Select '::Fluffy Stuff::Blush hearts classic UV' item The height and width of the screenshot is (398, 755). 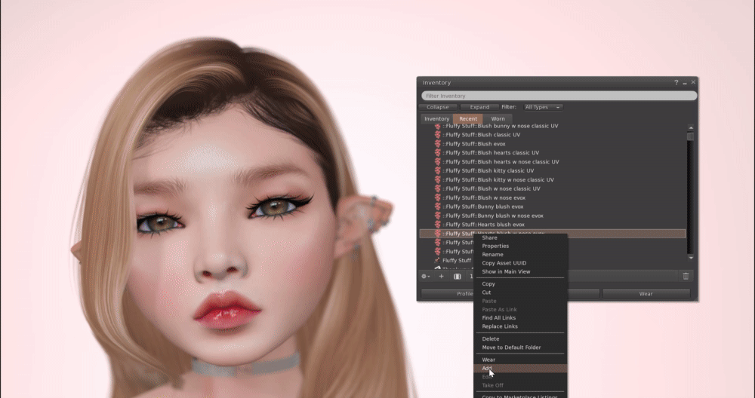(x=490, y=153)
